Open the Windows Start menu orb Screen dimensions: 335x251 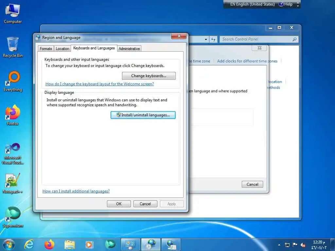click(9, 244)
